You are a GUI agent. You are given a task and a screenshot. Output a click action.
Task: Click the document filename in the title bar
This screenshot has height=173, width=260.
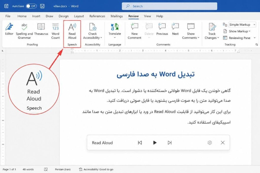60,6
